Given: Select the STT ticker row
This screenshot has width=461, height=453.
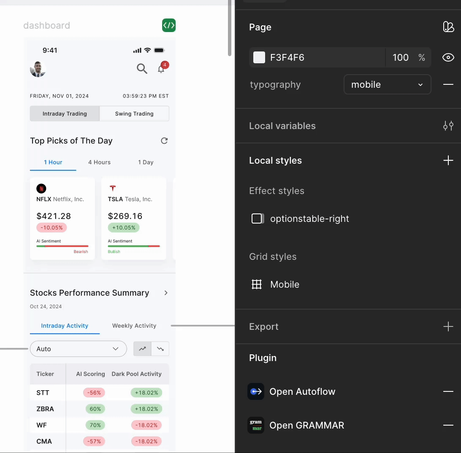Looking at the screenshot, I should click(99, 393).
